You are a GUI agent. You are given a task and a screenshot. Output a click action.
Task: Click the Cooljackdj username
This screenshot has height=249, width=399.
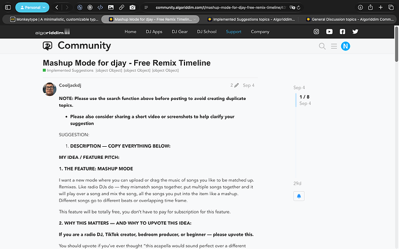70,85
